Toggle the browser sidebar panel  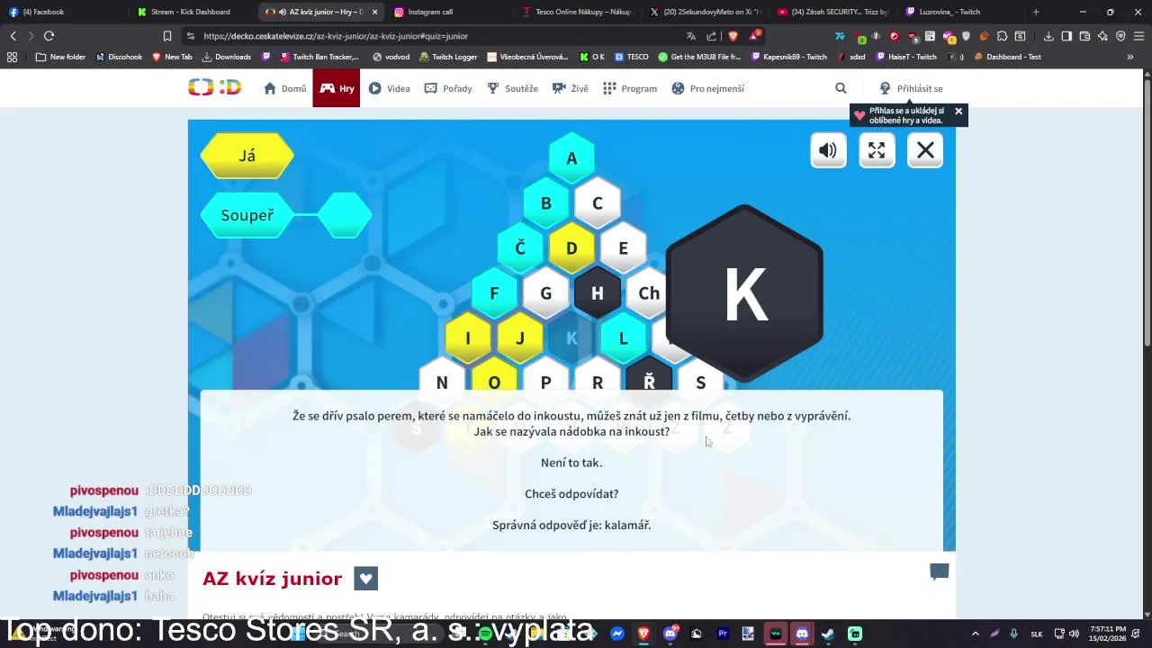click(1066, 36)
